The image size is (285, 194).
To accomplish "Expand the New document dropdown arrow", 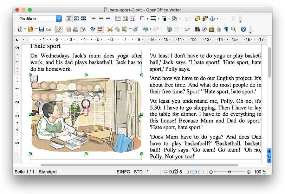I will (25, 29).
